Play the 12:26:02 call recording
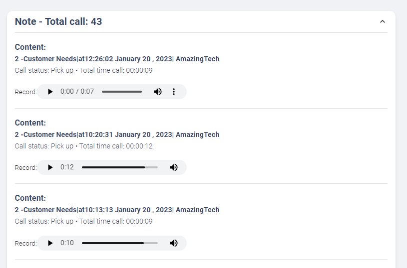Screen dimensions: 407x268 point(50,92)
